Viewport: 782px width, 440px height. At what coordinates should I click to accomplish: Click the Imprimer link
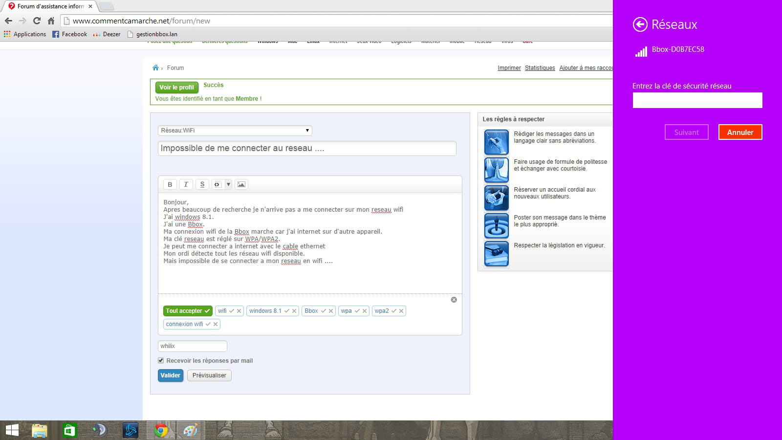[509, 68]
